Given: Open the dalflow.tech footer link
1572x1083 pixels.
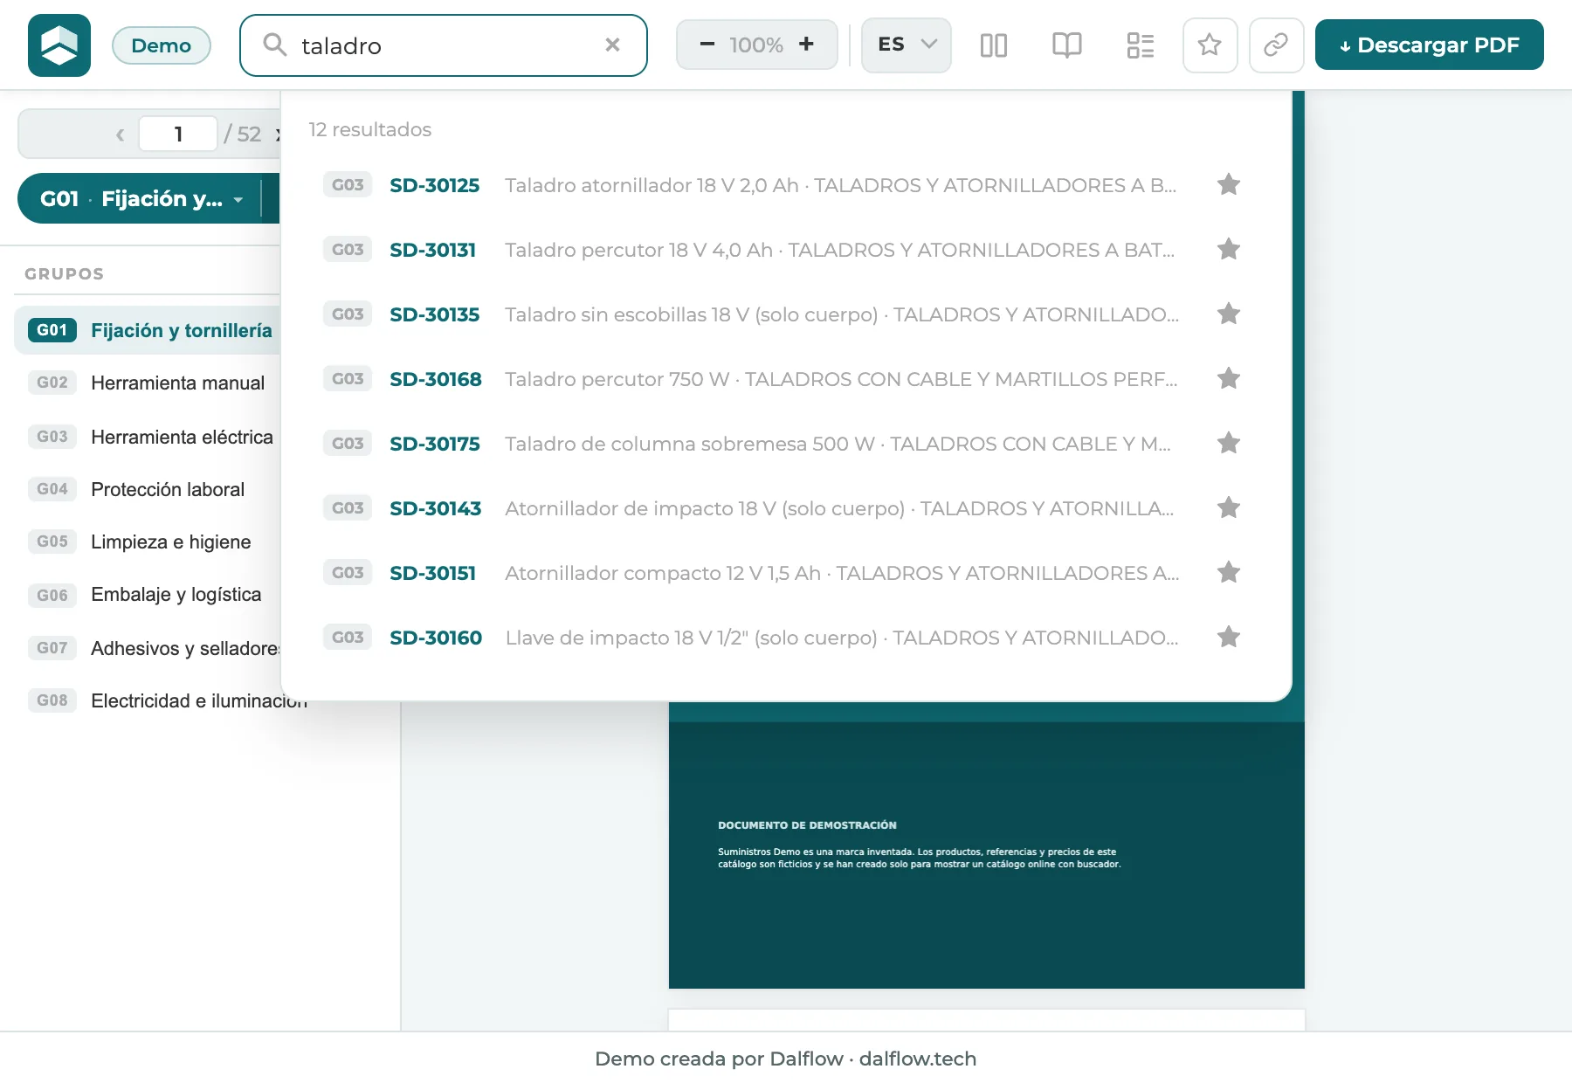Looking at the screenshot, I should pyautogui.click(x=918, y=1059).
